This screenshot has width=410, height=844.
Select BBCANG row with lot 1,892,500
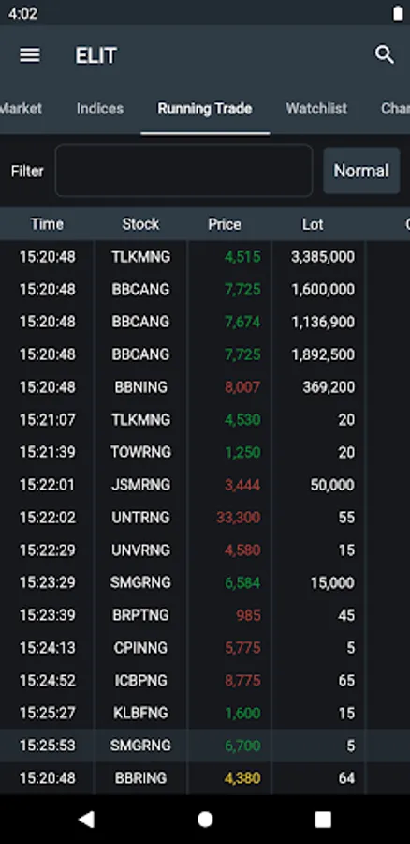[x=205, y=354]
